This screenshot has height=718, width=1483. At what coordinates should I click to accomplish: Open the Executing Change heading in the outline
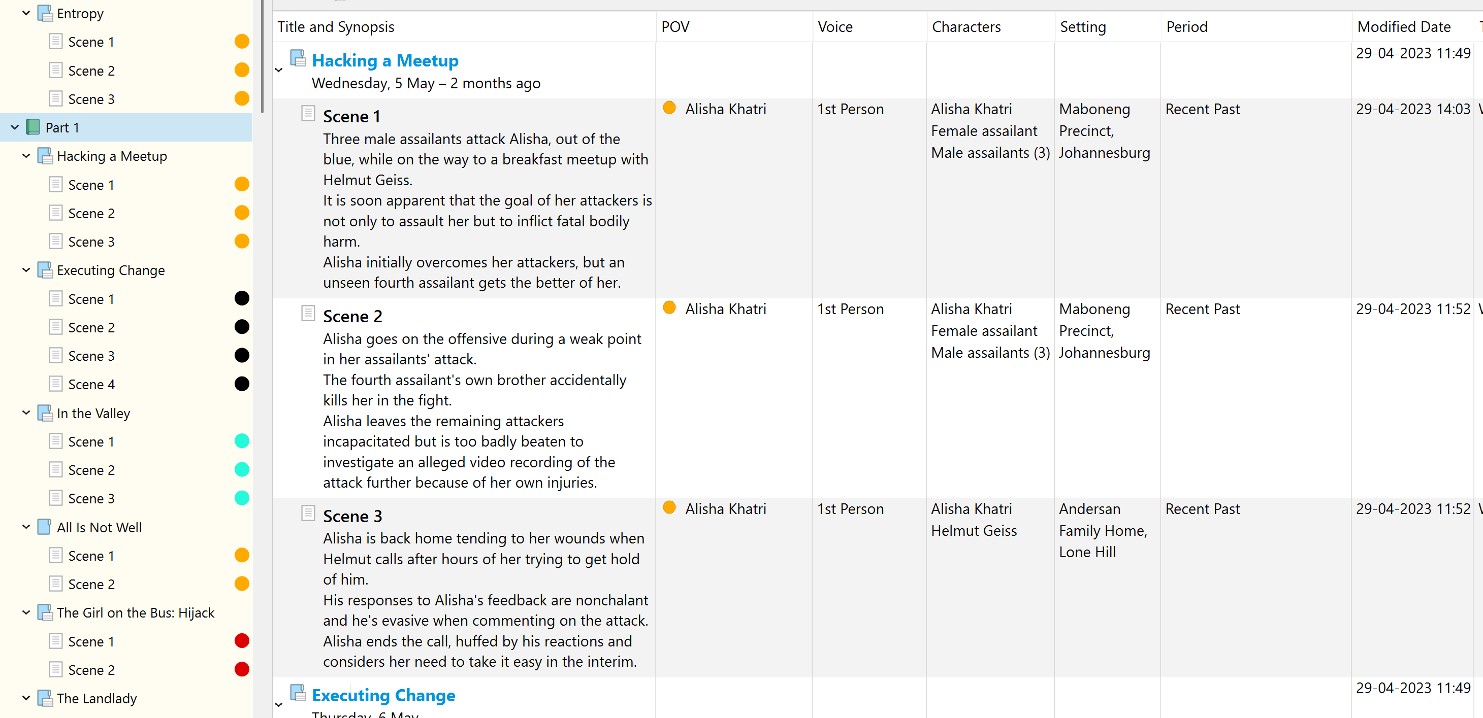point(383,695)
